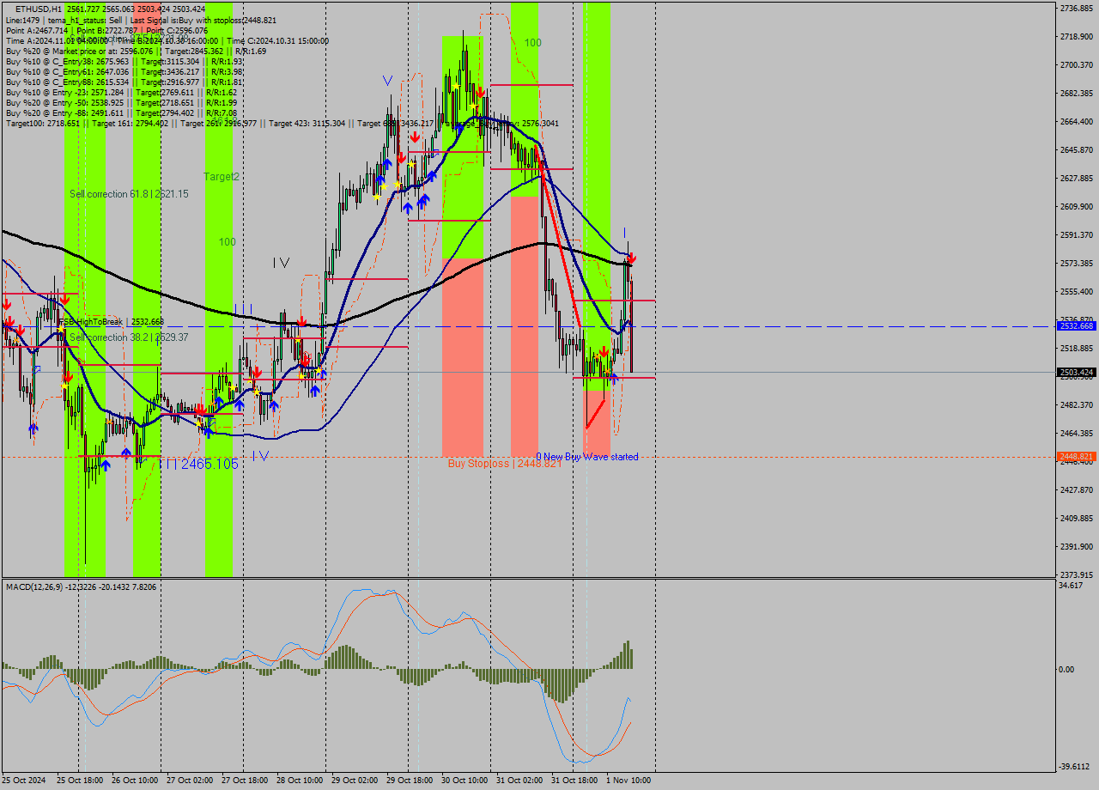The height and width of the screenshot is (790, 1099).
Task: Click the '29 Oct 02:00' time label
Action: pyautogui.click(x=355, y=781)
